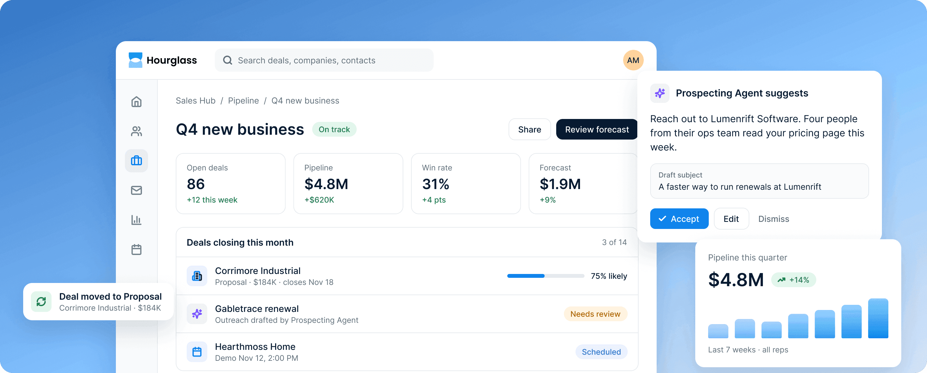Click the Share button
The image size is (927, 373).
(529, 129)
